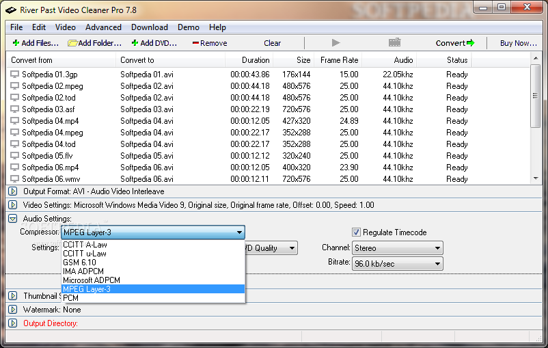The height and width of the screenshot is (348, 548).
Task: Expand the Watermark section
Action: (12, 310)
